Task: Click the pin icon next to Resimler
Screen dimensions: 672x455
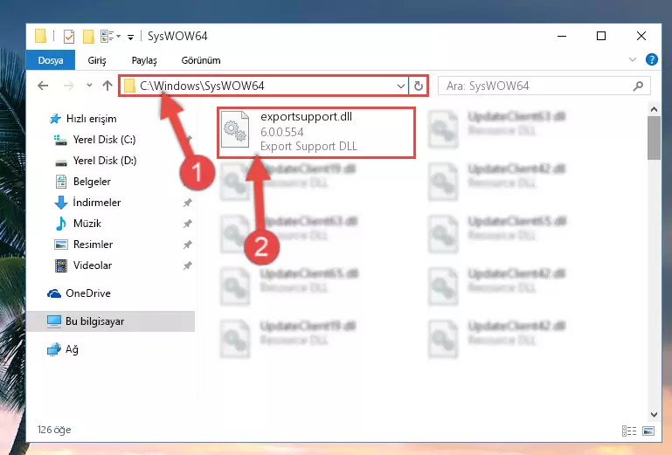Action: (x=187, y=245)
